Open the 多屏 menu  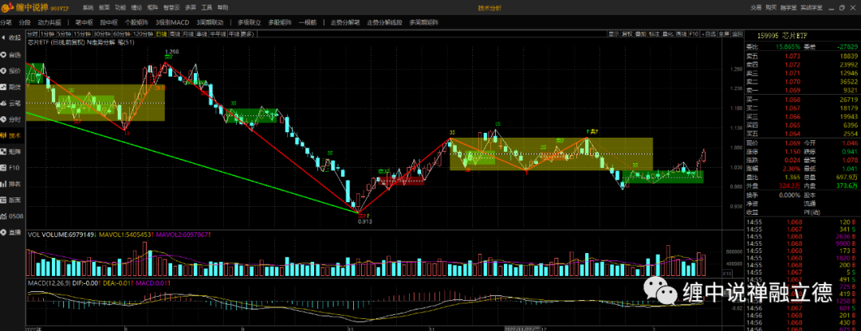(191, 8)
